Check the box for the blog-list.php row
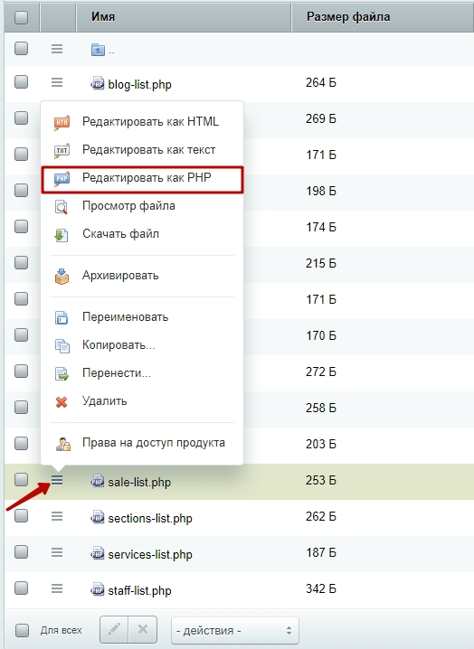 [21, 82]
